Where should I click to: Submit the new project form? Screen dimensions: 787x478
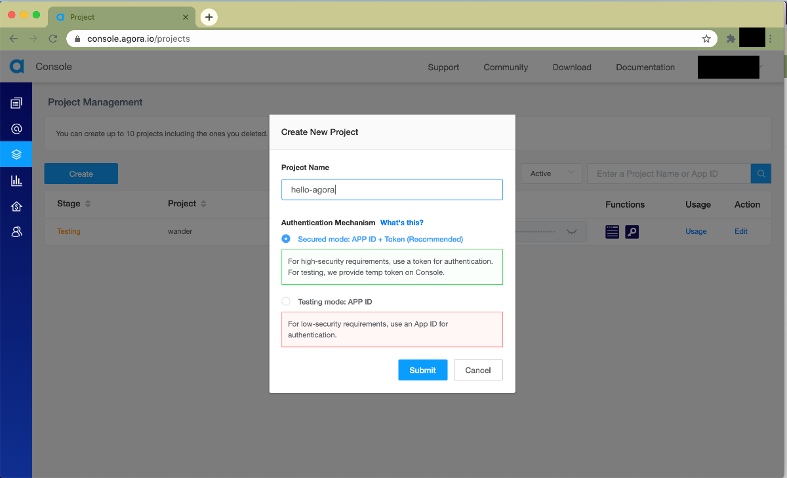(422, 370)
